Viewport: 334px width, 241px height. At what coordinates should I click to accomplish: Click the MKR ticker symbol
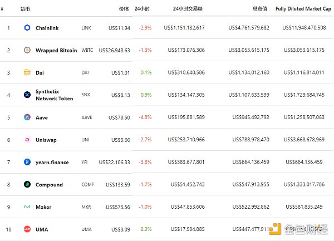(x=86, y=207)
